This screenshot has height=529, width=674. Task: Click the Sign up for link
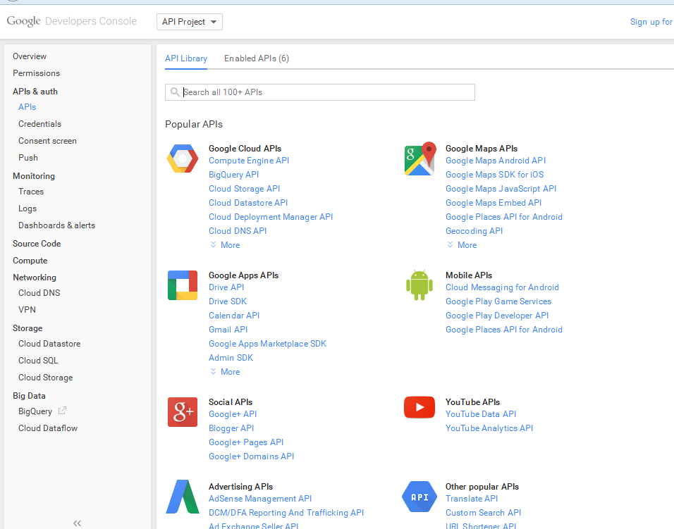point(651,21)
